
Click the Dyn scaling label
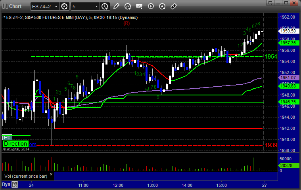coord(6,184)
